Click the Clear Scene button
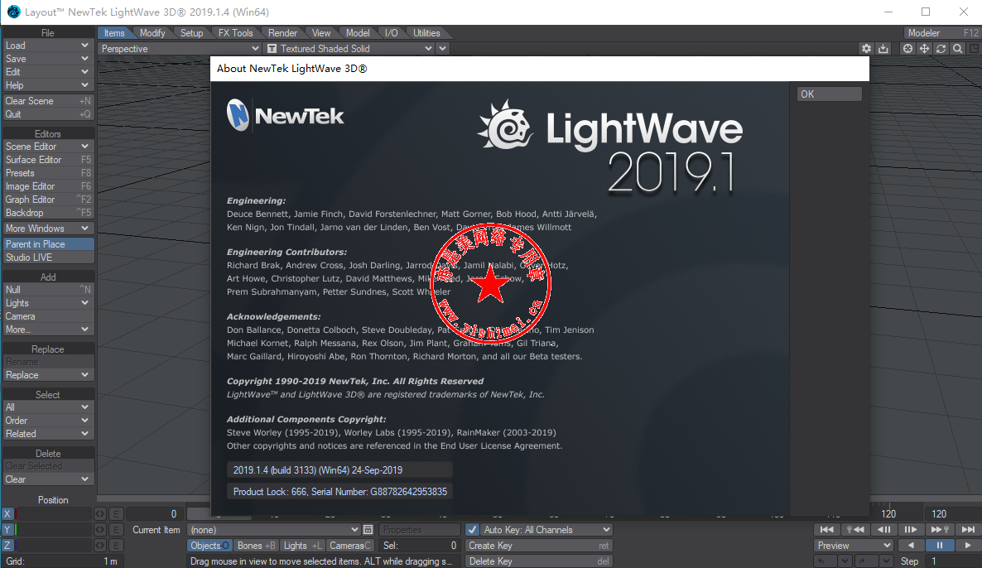This screenshot has width=982, height=568. pos(48,101)
